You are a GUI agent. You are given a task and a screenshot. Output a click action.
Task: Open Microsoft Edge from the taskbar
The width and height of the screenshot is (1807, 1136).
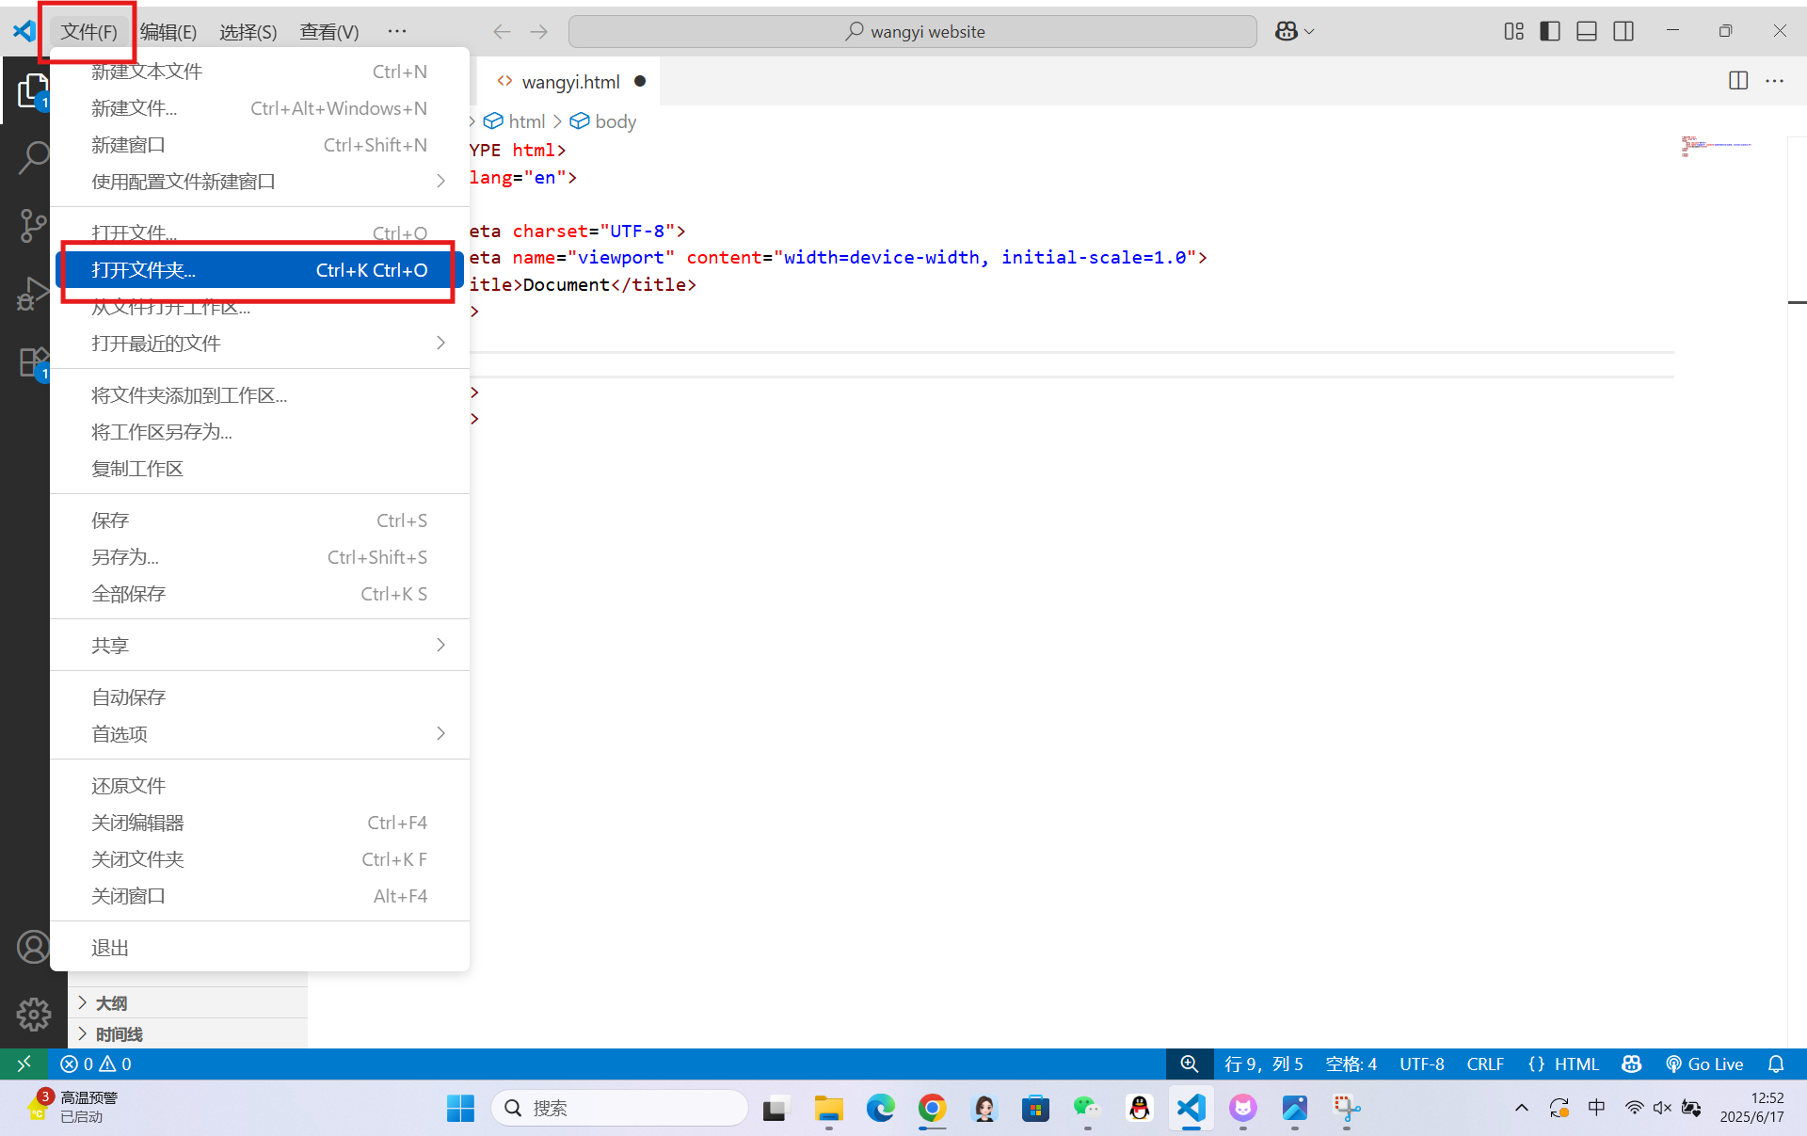coord(880,1108)
